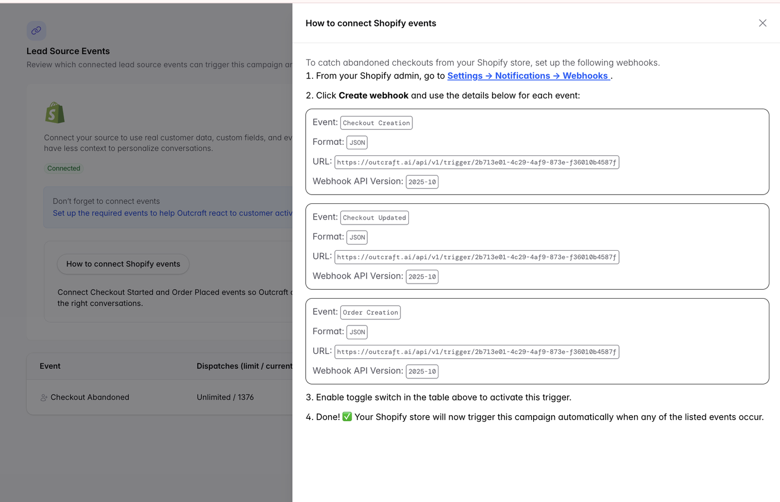
Task: Click the Connected status badge
Action: [x=64, y=168]
